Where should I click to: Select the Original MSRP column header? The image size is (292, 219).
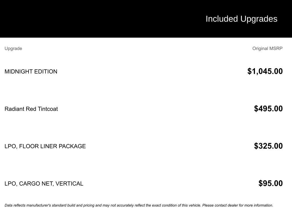pos(267,48)
